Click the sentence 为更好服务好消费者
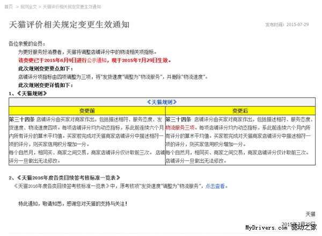This screenshot has height=236, width=322. pos(87,52)
